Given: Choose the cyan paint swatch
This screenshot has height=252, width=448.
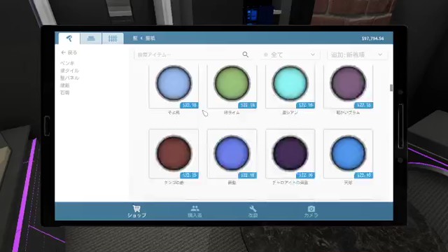Looking at the screenshot, I should tap(290, 83).
